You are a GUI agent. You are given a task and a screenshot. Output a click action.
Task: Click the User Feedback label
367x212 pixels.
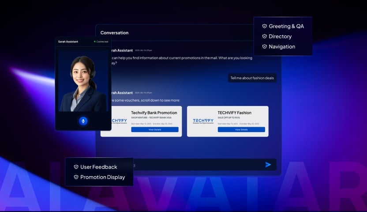coord(99,167)
